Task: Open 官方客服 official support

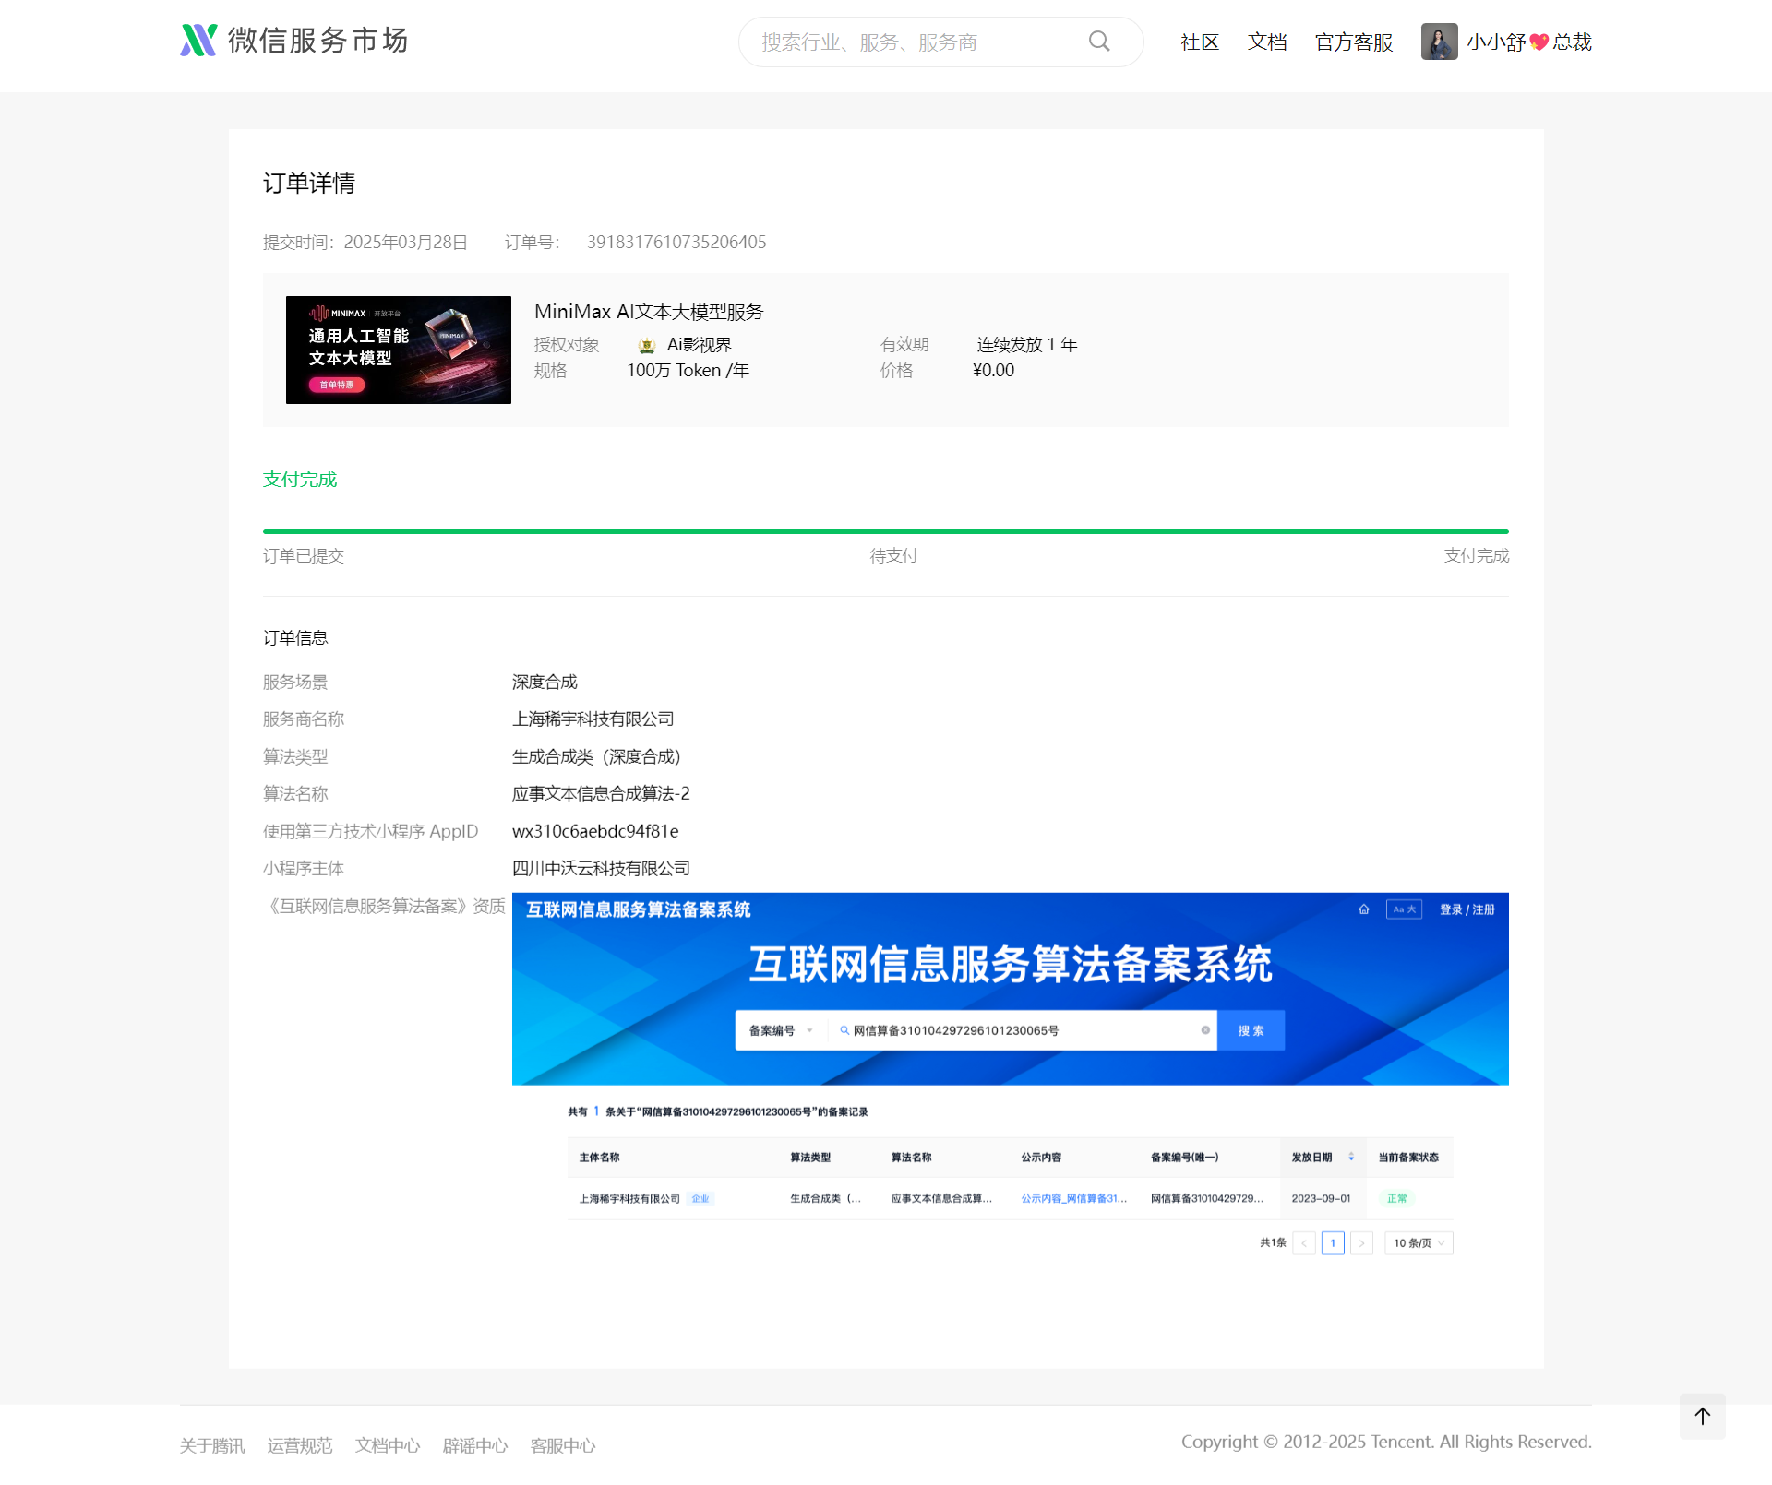Action: click(1354, 42)
